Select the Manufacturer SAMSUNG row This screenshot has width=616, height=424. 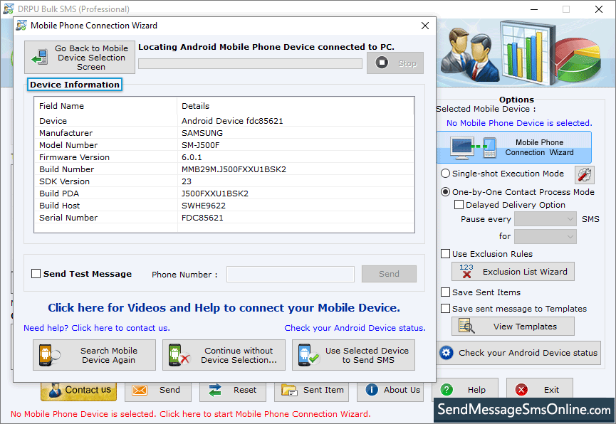224,133
